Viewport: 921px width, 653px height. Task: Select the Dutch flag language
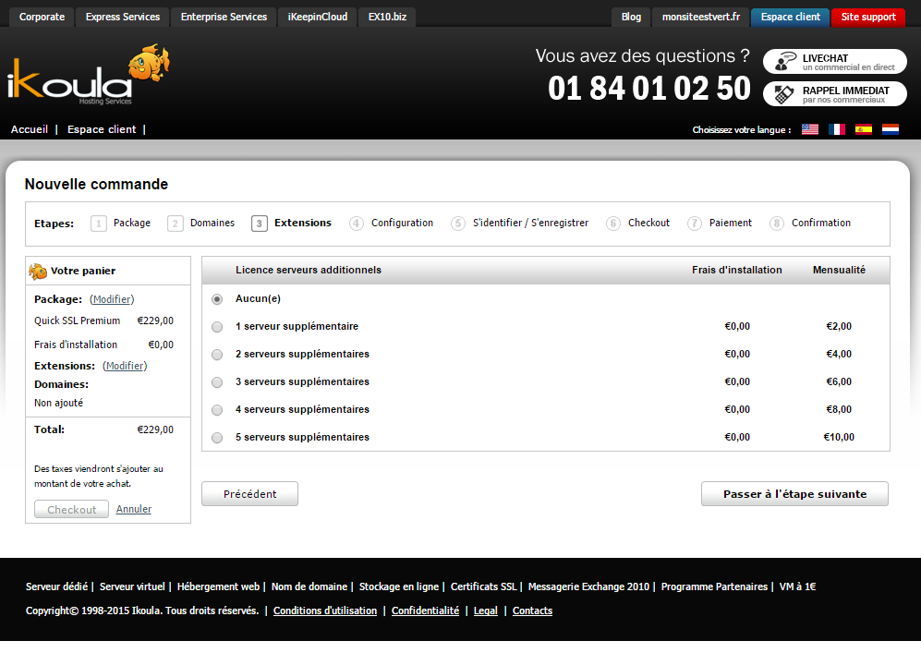coord(891,129)
